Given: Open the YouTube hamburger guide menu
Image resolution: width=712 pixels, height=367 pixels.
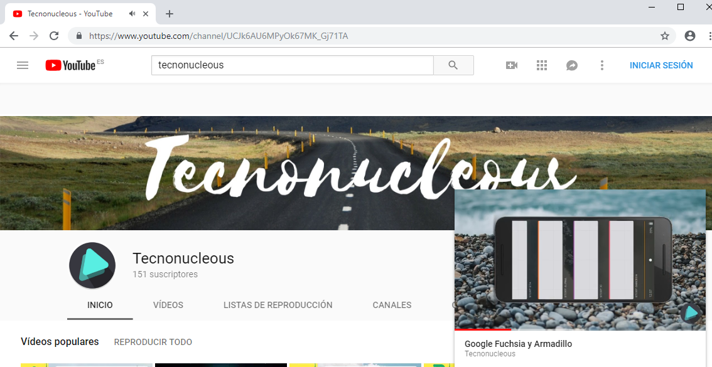Looking at the screenshot, I should [22, 65].
